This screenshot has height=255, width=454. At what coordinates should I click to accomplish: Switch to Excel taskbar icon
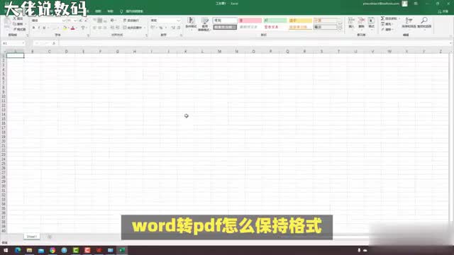(122, 250)
